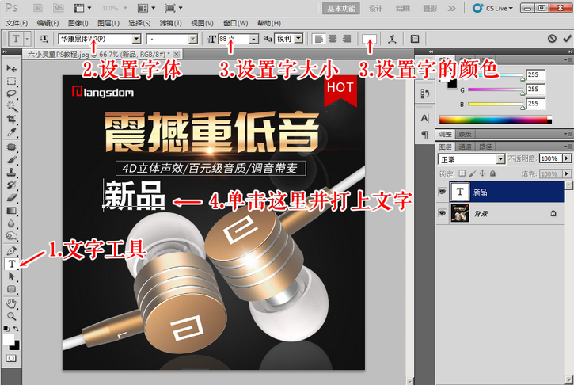Align text right

pos(346,39)
